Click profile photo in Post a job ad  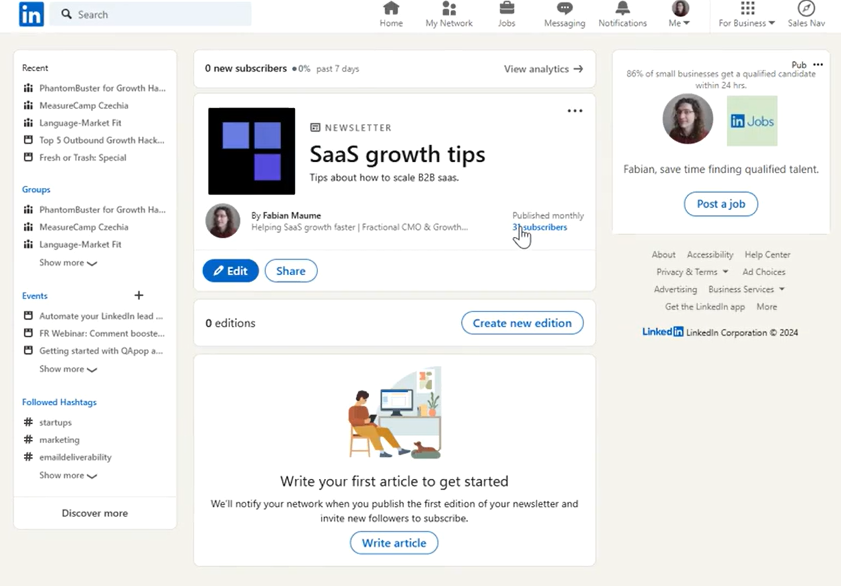click(688, 119)
